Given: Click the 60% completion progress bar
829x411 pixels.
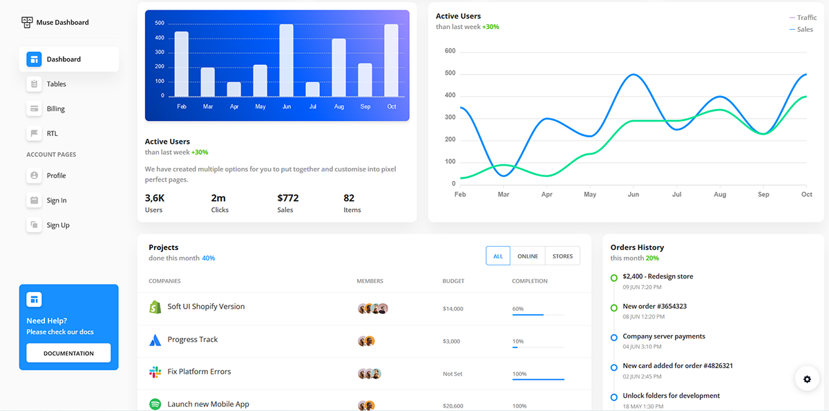Looking at the screenshot, I should click(x=538, y=315).
